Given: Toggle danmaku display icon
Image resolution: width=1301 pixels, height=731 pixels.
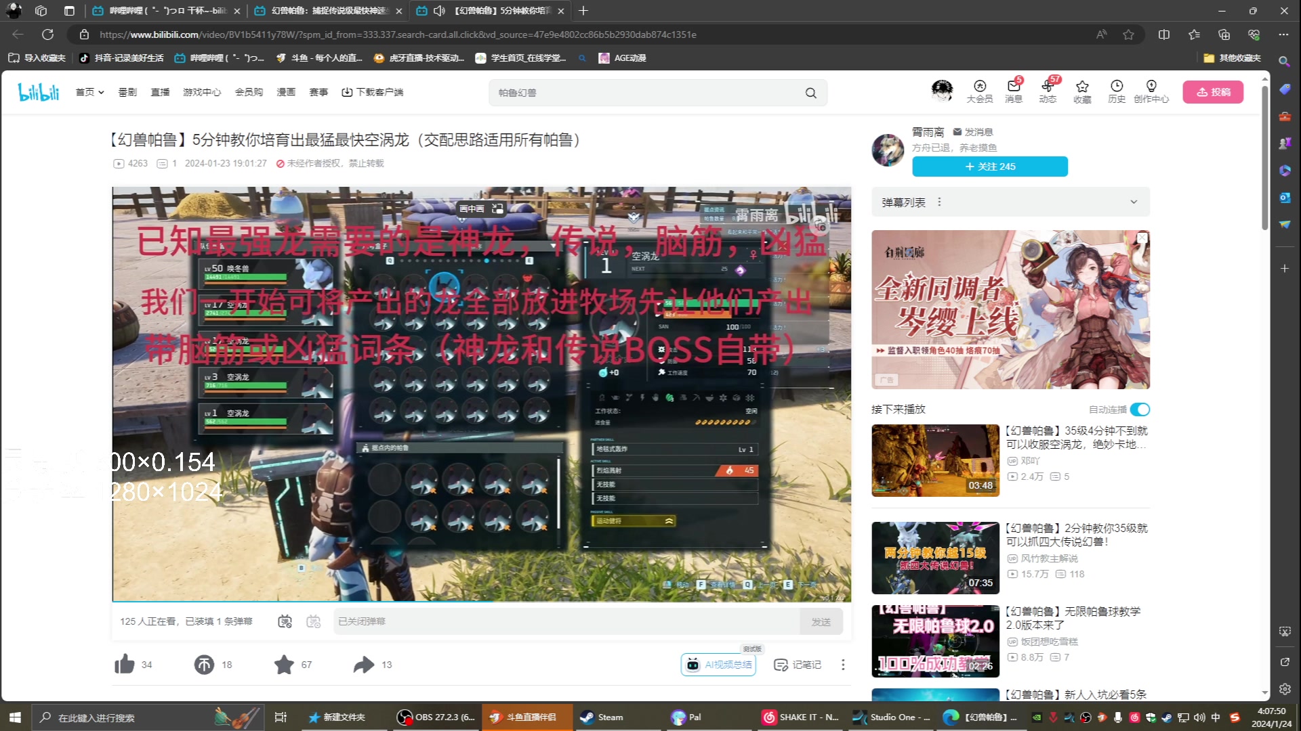Looking at the screenshot, I should pos(285,621).
